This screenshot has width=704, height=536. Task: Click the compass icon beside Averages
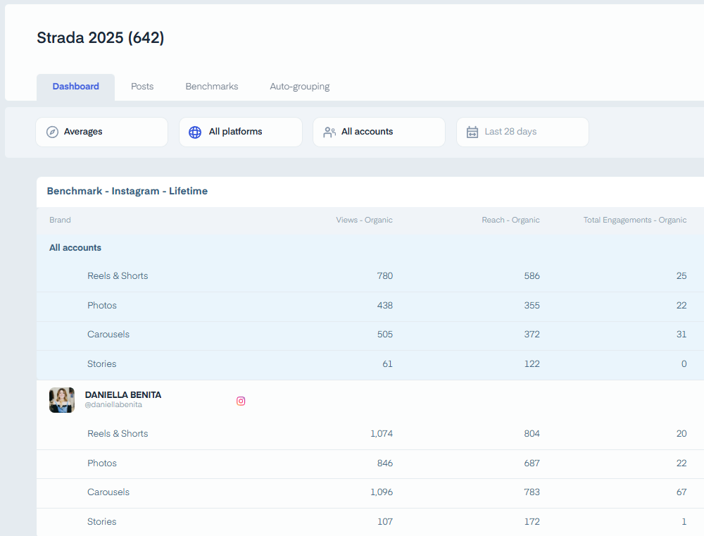[x=52, y=132]
